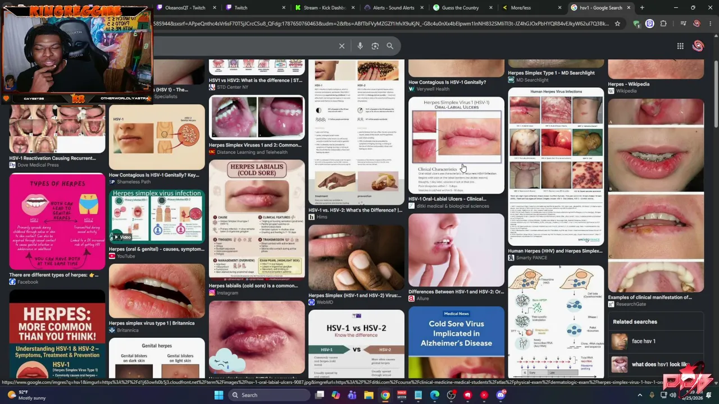Open Microsoft Edge from the taskbar
The image size is (719, 404).
(x=435, y=395)
